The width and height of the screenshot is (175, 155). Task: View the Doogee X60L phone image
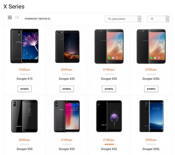(x=151, y=116)
